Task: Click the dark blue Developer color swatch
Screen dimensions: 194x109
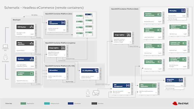Action: click(x=71, y=104)
